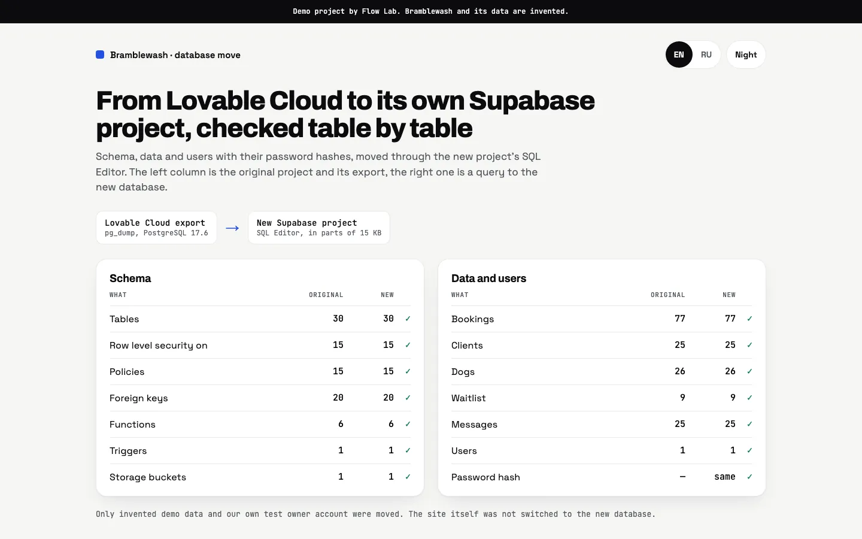
Task: Click the 'Only invented demo data' footnote
Action: (375, 514)
